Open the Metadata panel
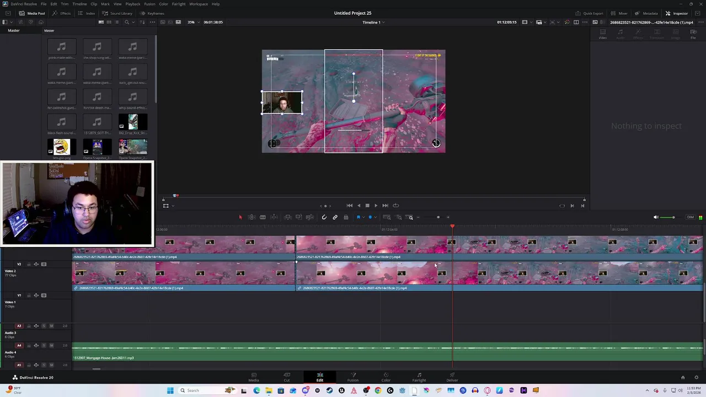 coord(646,13)
